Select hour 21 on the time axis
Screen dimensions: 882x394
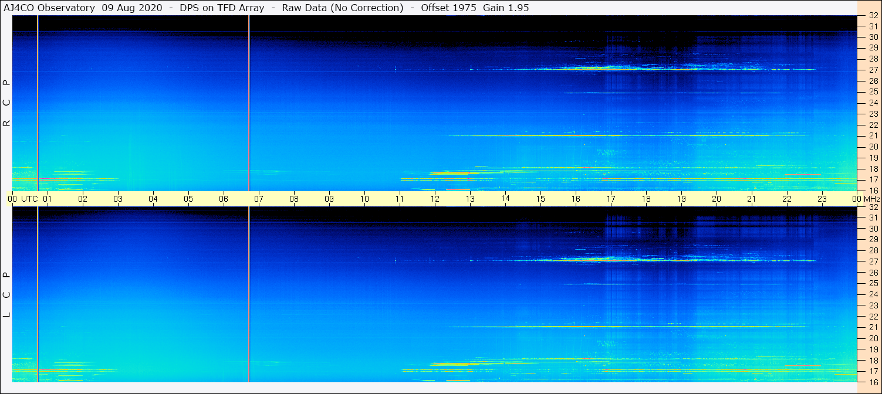pyautogui.click(x=752, y=199)
